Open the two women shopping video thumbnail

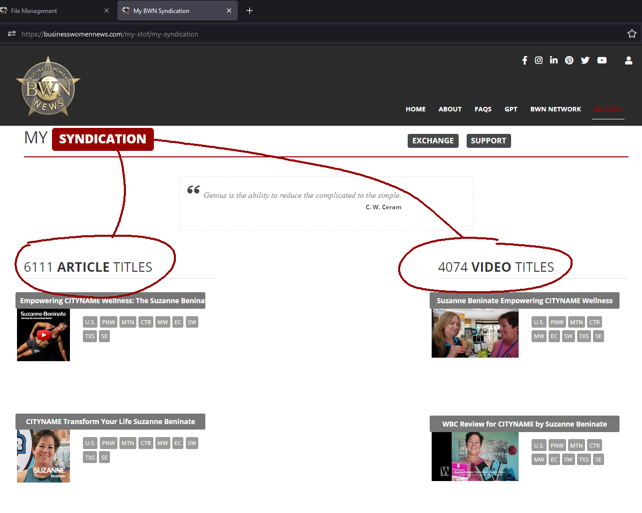tap(475, 333)
